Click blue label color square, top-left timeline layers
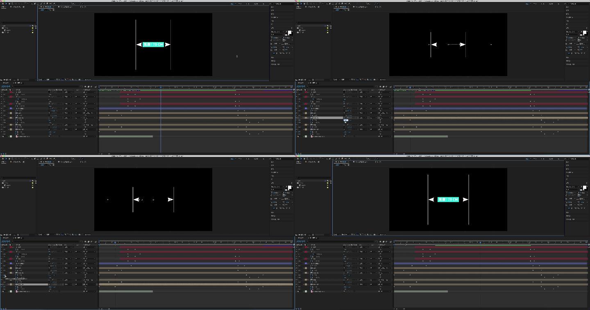The height and width of the screenshot is (310, 590). tap(11, 108)
